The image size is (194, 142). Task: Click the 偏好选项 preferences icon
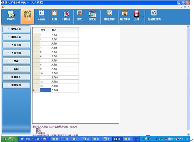coord(125,16)
